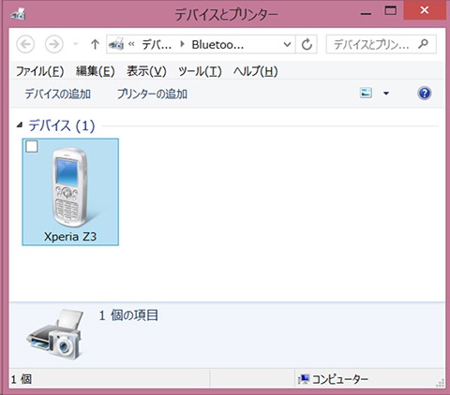The image size is (450, 395).
Task: Click the Back navigation arrow
Action: point(25,44)
